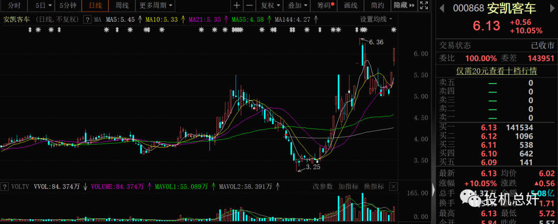This screenshot has height=224, width=558.
Task: Open the 筹码 chip distribution tool
Action: tap(325, 6)
